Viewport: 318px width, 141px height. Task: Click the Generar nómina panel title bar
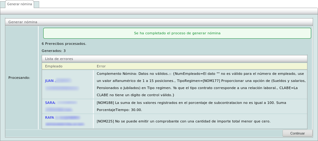click(159, 22)
